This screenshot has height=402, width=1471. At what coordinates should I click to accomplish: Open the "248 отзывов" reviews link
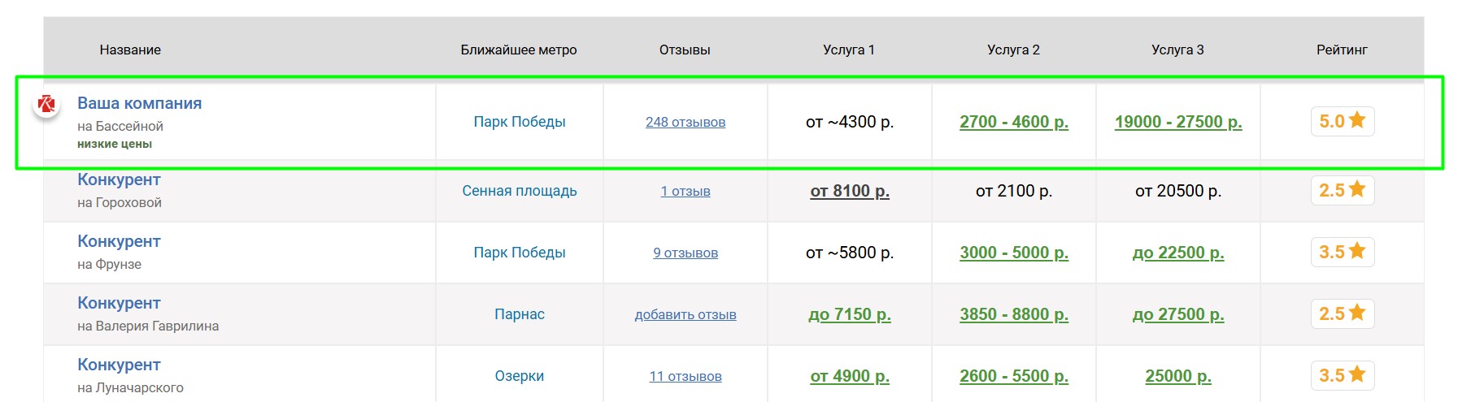coord(685,122)
